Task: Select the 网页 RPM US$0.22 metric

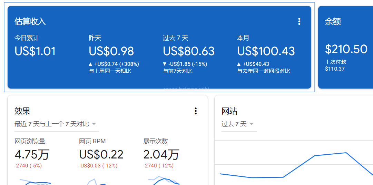Action: click(101, 154)
